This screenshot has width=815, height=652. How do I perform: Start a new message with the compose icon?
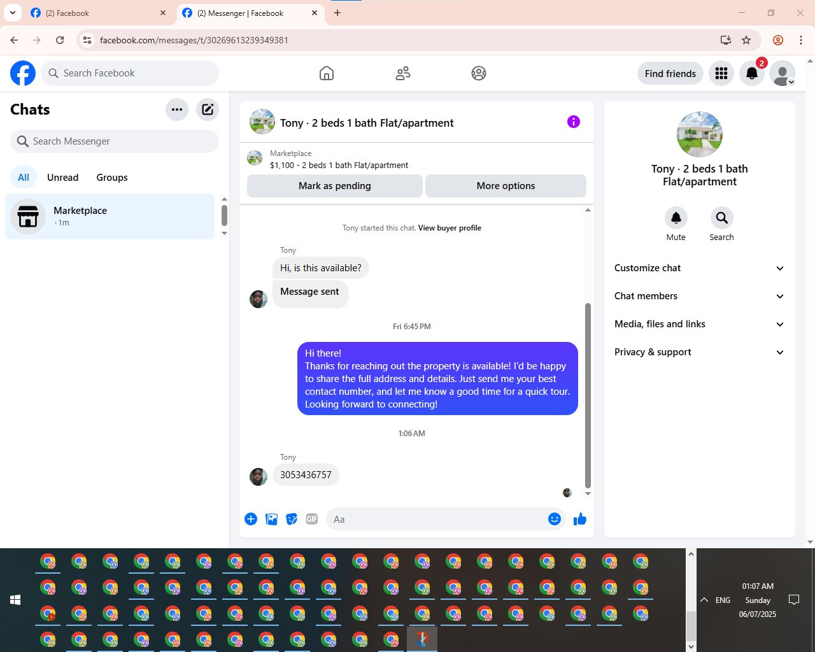point(208,110)
